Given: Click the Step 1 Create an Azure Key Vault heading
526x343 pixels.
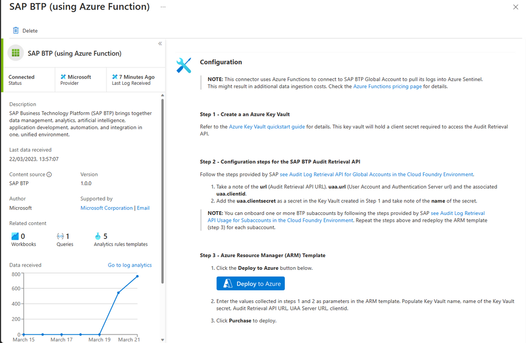Looking at the screenshot, I should 245,114.
